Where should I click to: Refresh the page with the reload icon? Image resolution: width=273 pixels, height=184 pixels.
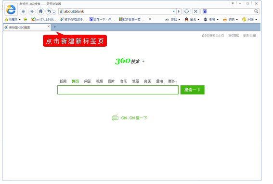click(186, 12)
